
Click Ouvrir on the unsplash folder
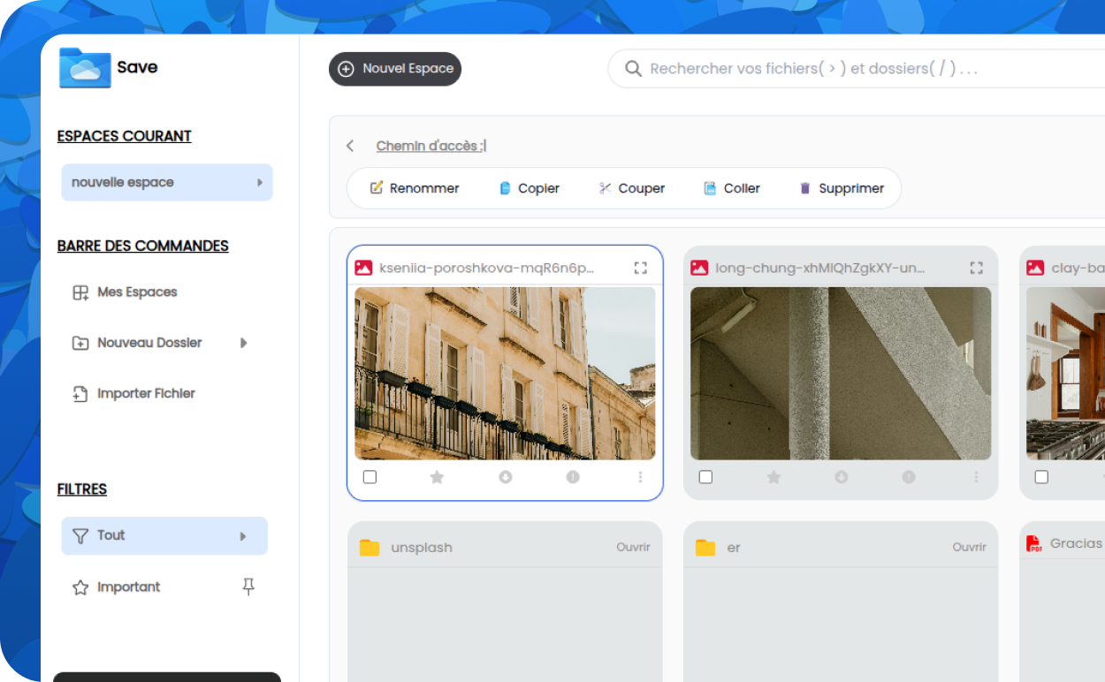(x=633, y=548)
